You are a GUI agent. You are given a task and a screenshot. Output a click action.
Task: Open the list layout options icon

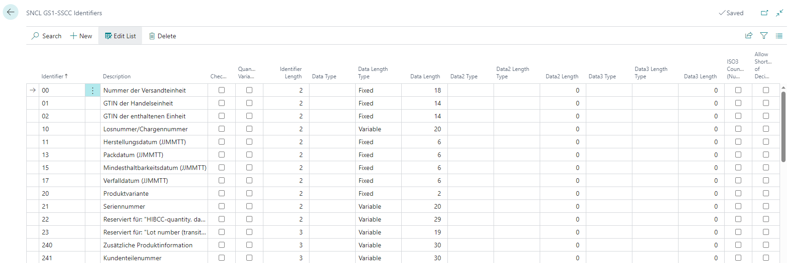779,35
